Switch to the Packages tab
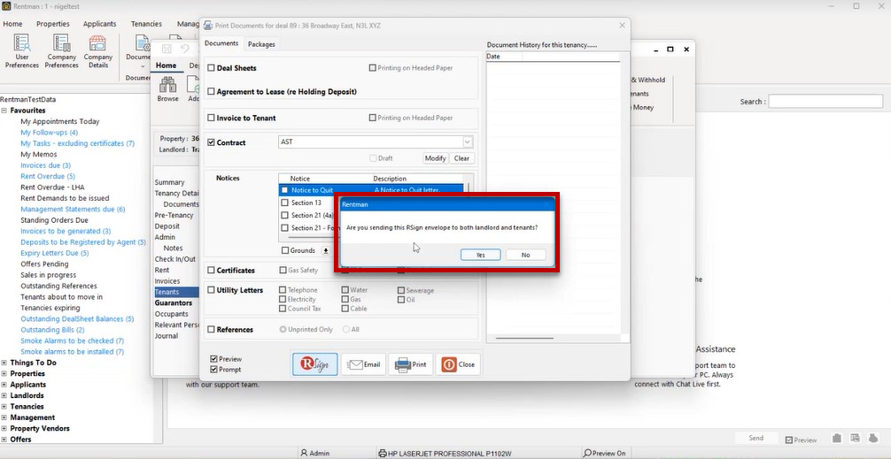 click(x=261, y=43)
